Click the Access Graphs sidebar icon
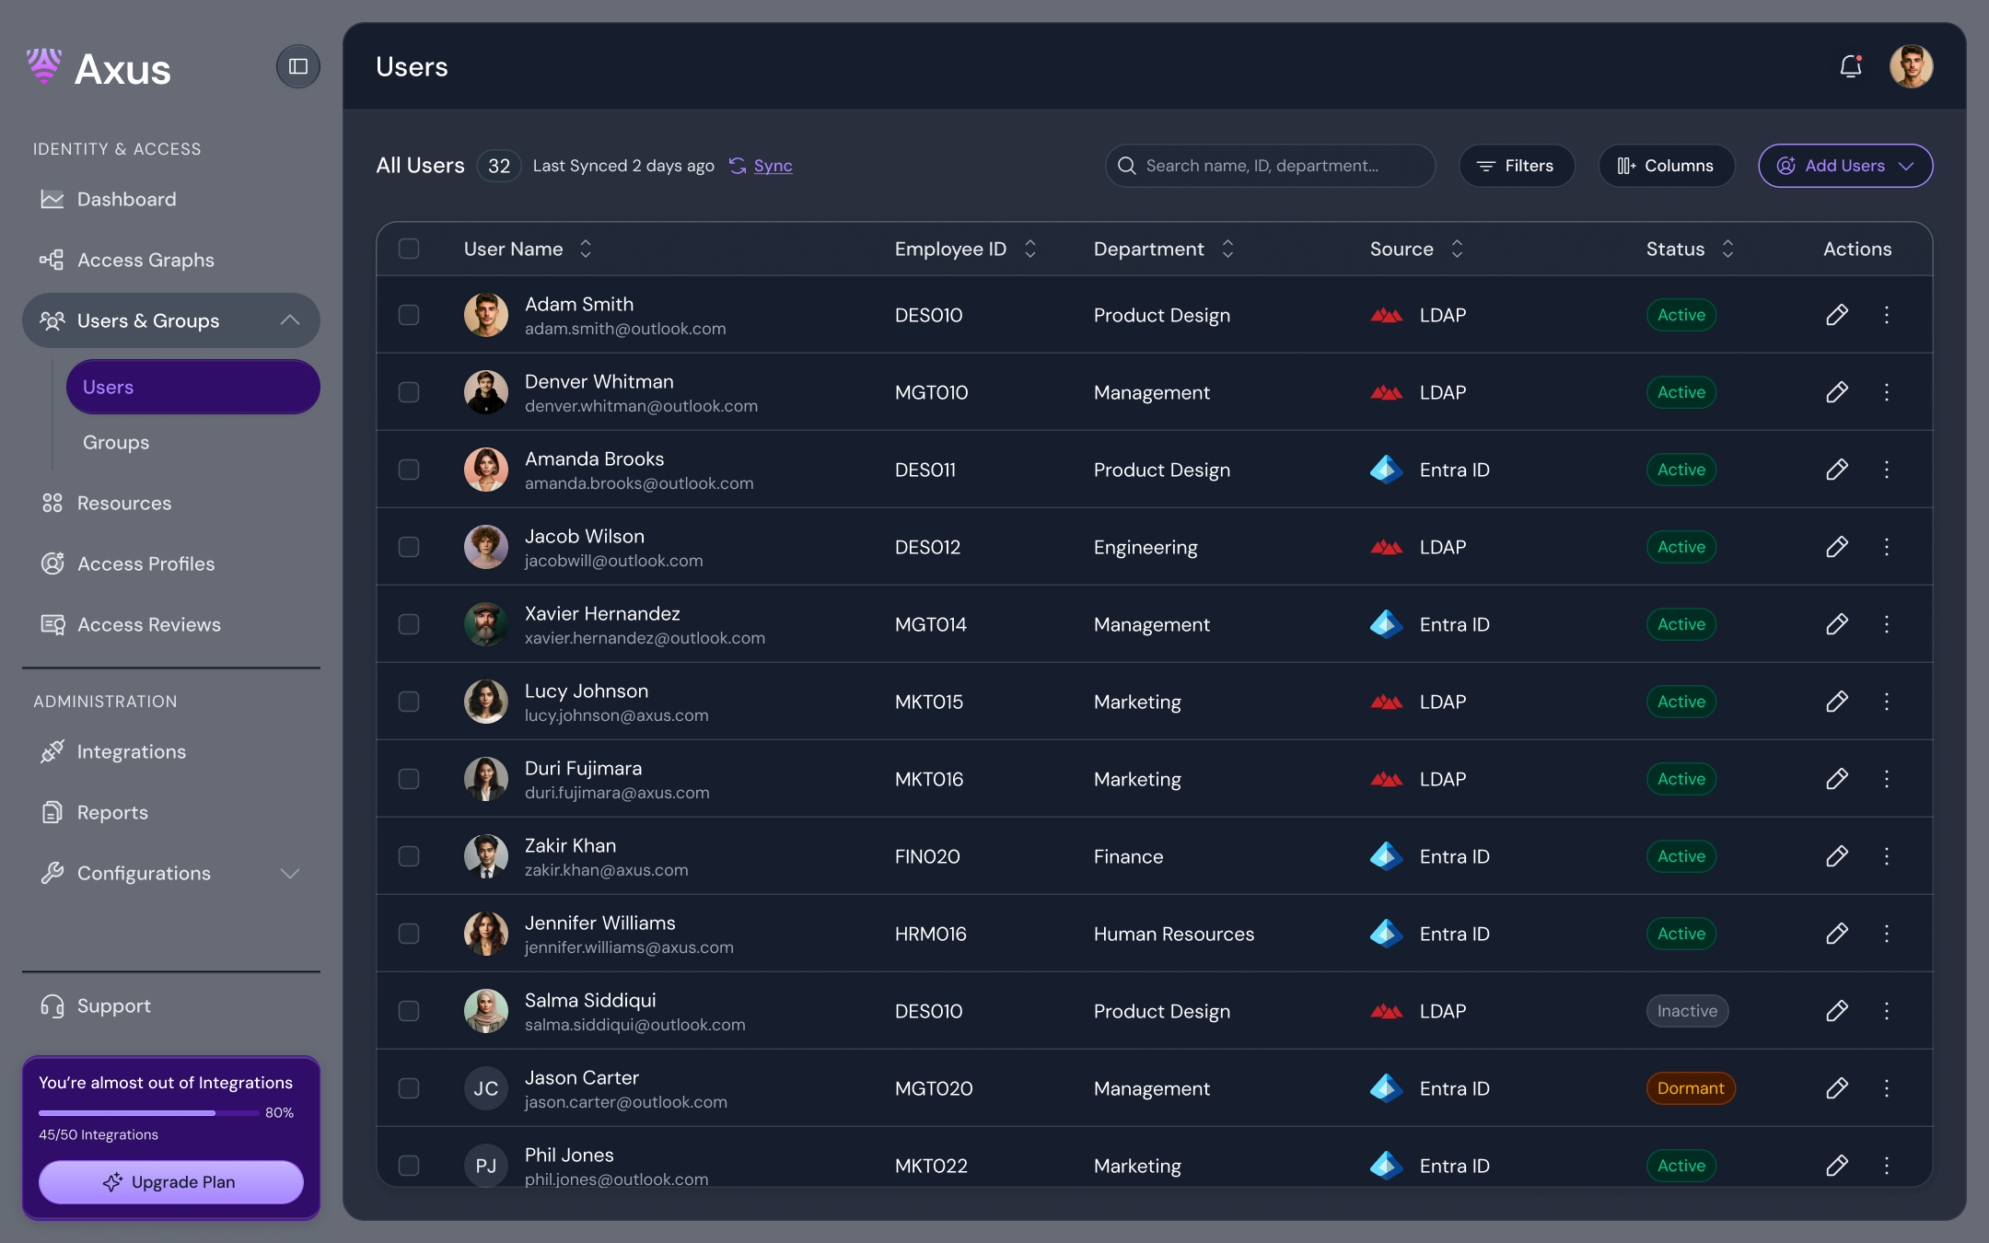The width and height of the screenshot is (1989, 1243). tap(52, 260)
